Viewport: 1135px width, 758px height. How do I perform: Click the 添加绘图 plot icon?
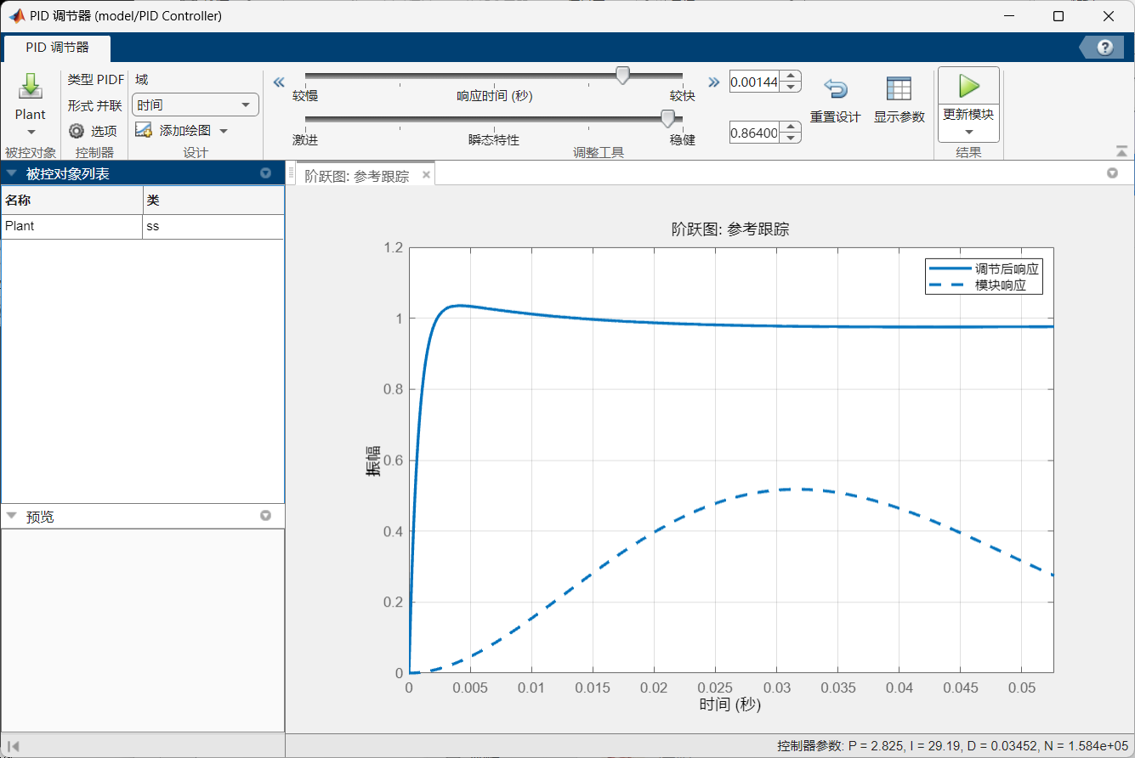[x=144, y=131]
